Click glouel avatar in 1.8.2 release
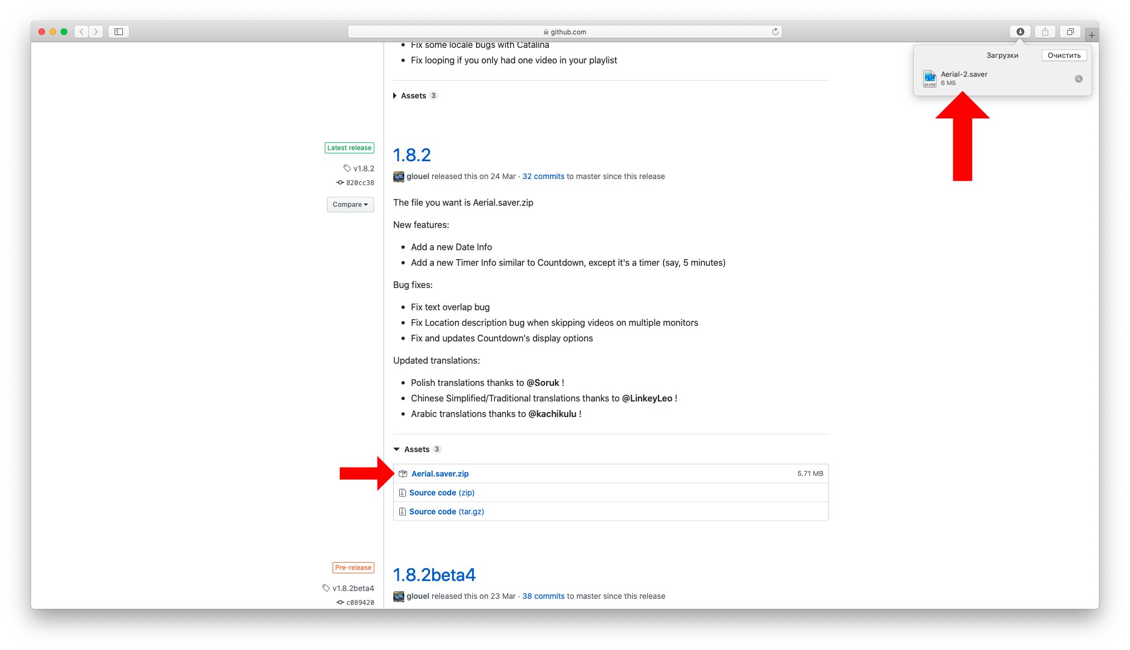 click(399, 177)
